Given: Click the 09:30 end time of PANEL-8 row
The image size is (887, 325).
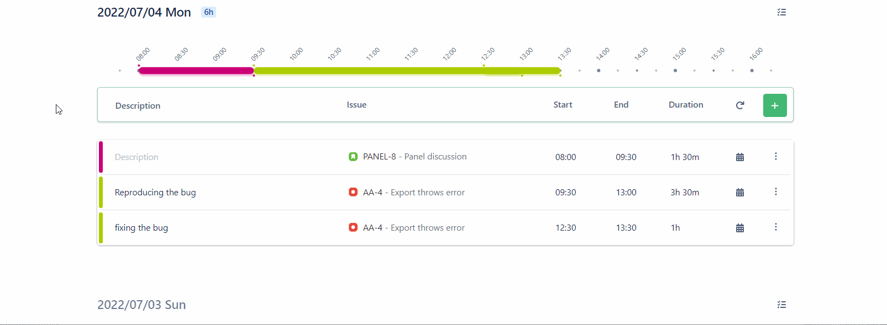Looking at the screenshot, I should click(x=626, y=157).
